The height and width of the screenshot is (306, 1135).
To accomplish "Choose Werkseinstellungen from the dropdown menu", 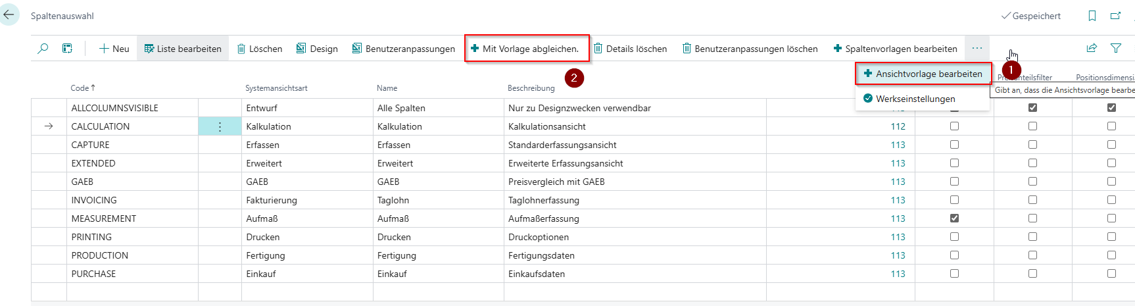I will coord(915,99).
